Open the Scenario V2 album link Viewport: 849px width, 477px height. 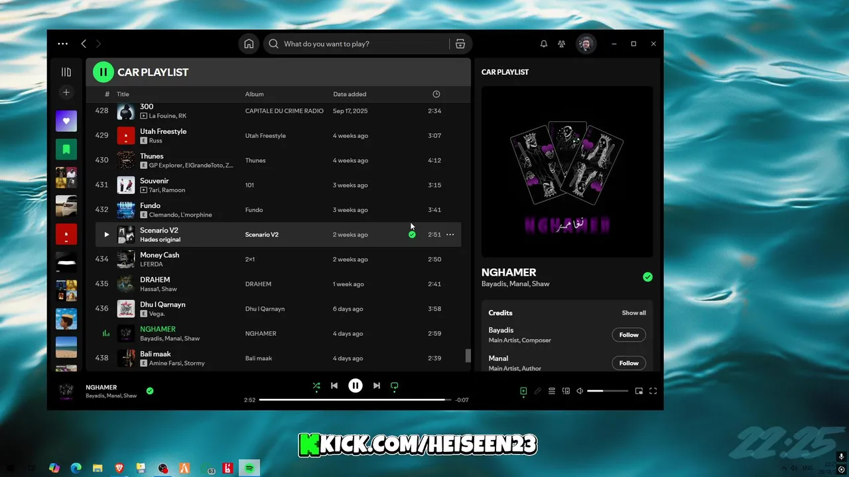[x=262, y=235]
